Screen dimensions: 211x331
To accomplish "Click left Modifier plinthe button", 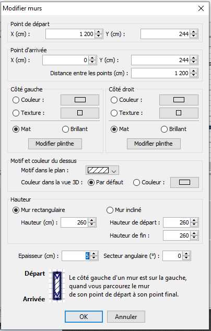I will pyautogui.click(x=55, y=144).
